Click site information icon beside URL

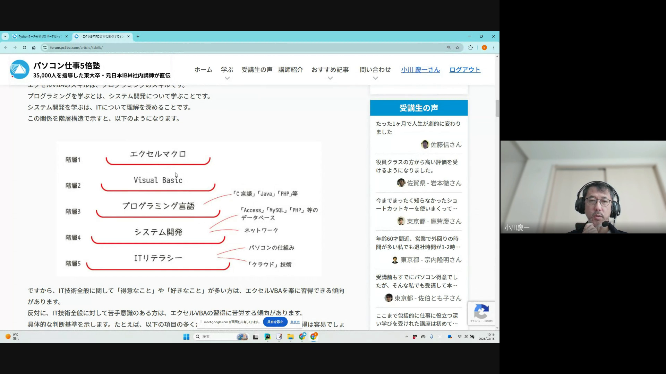[x=44, y=47]
